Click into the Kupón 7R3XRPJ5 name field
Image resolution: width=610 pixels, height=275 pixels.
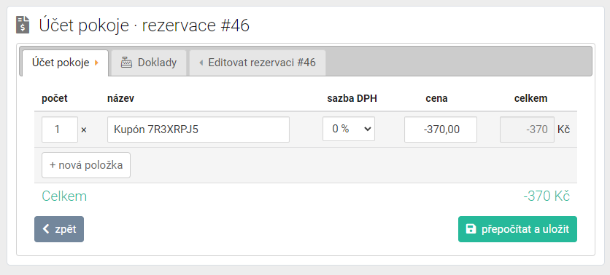(198, 129)
